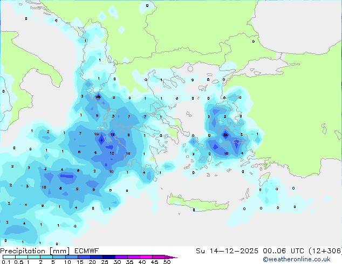This screenshot has width=342, height=264.
Task: Click the island of Crete on the map
Action: click(x=197, y=202)
